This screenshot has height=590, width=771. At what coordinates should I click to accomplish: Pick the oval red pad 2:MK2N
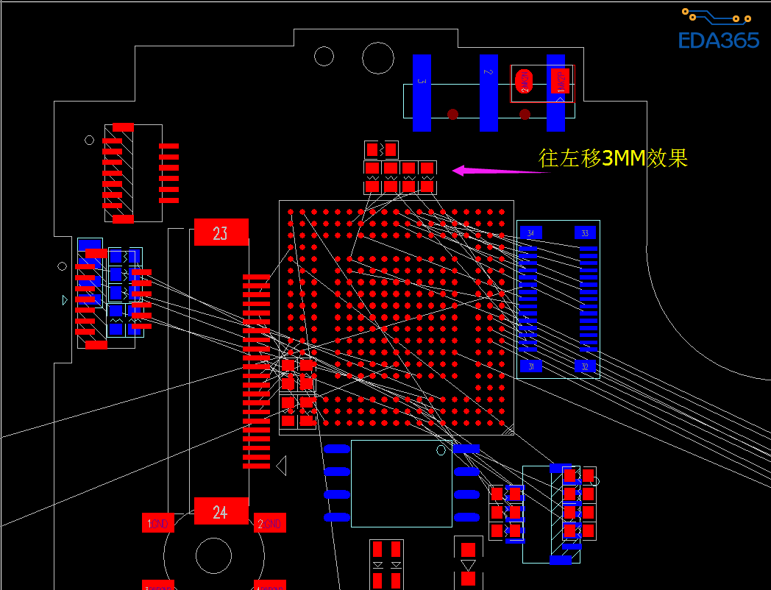pyautogui.click(x=524, y=81)
